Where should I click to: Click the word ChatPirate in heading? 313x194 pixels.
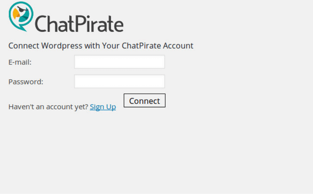[x=141, y=46]
